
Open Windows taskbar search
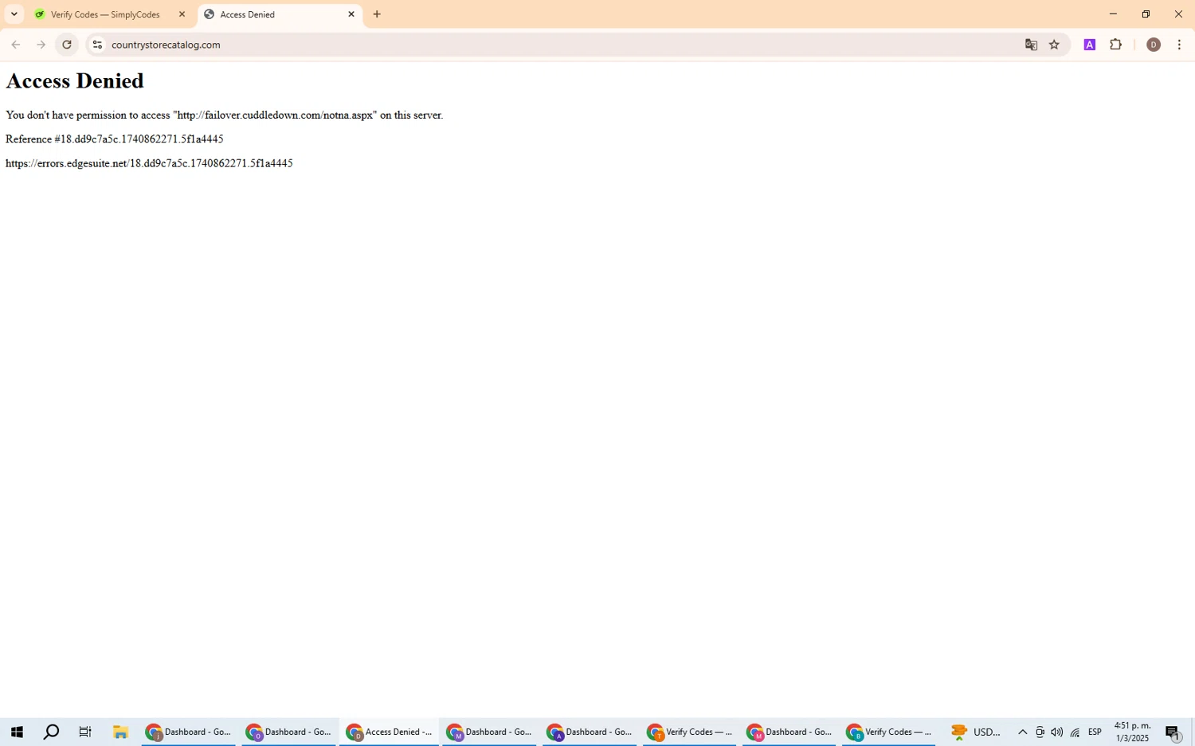tap(51, 732)
